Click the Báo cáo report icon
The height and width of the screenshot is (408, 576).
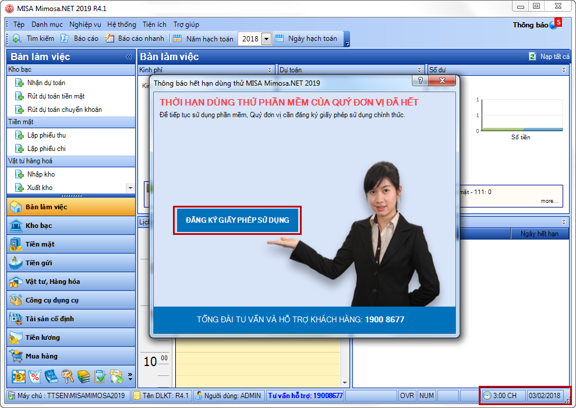(65, 38)
